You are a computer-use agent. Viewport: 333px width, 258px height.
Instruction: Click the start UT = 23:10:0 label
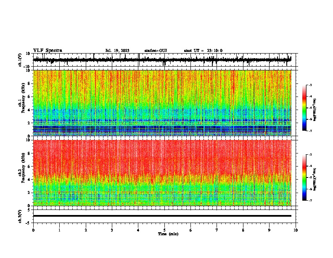203,51
